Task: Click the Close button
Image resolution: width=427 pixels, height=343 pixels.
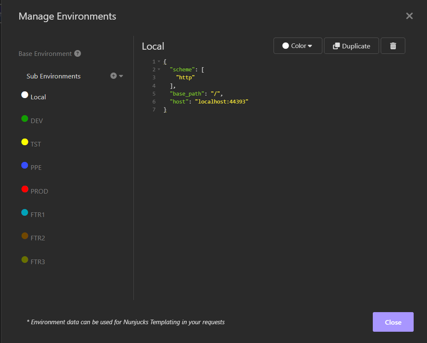Action: click(392, 322)
